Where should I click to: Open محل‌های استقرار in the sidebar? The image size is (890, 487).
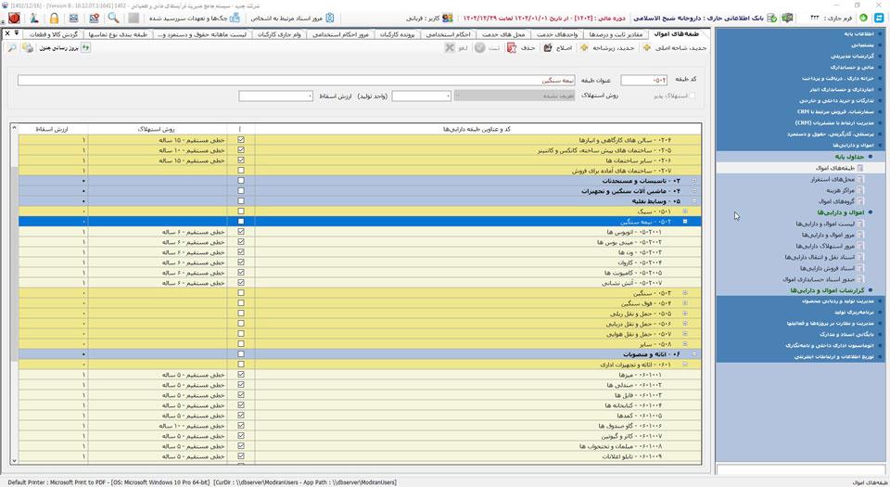click(x=833, y=179)
